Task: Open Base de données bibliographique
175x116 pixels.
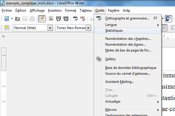Action: (x=127, y=68)
